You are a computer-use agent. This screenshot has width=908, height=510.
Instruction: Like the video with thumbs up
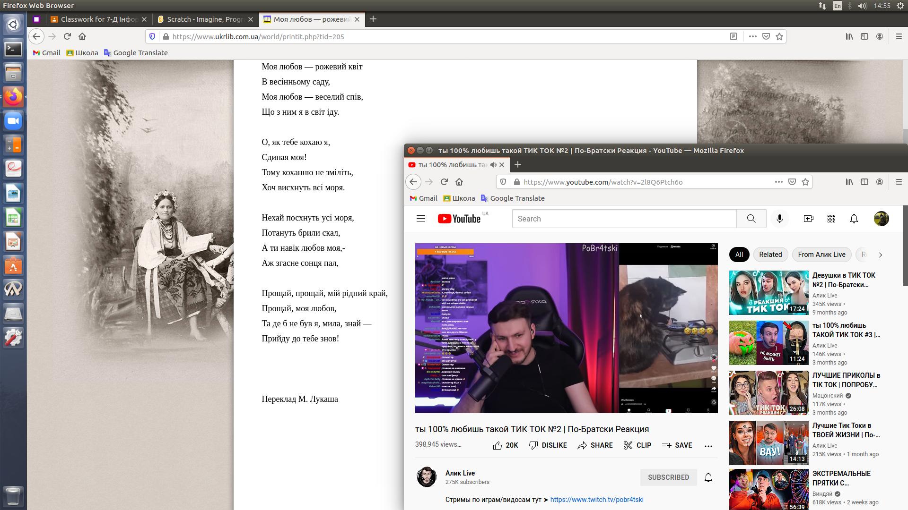[498, 445]
